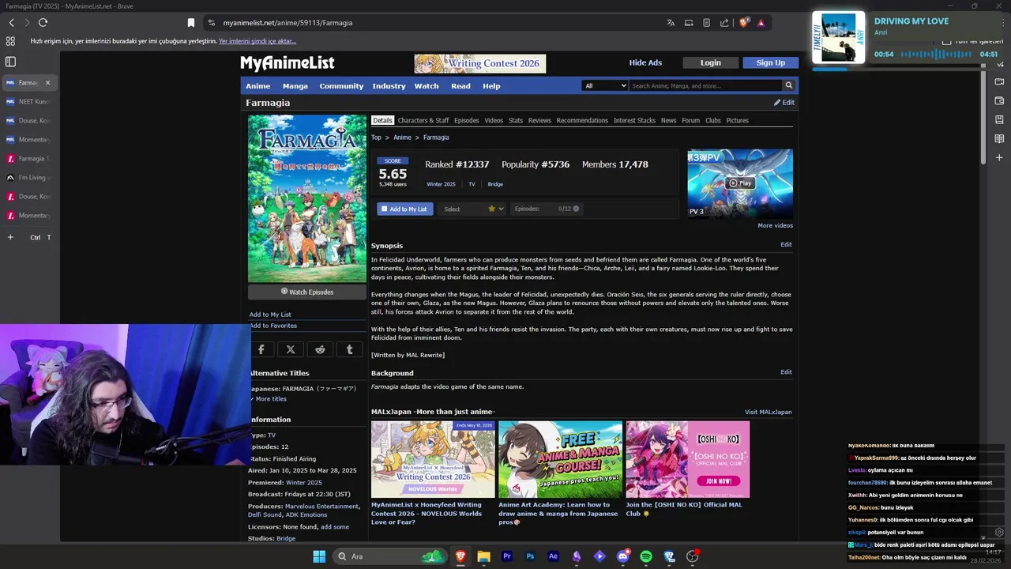Click Add to My List button
1011x569 pixels.
click(x=404, y=209)
